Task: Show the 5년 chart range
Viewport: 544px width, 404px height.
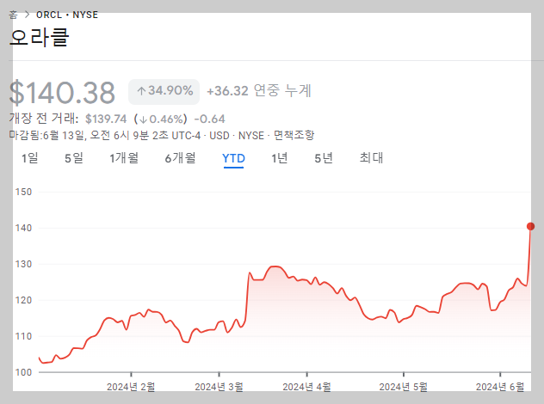Action: point(324,158)
